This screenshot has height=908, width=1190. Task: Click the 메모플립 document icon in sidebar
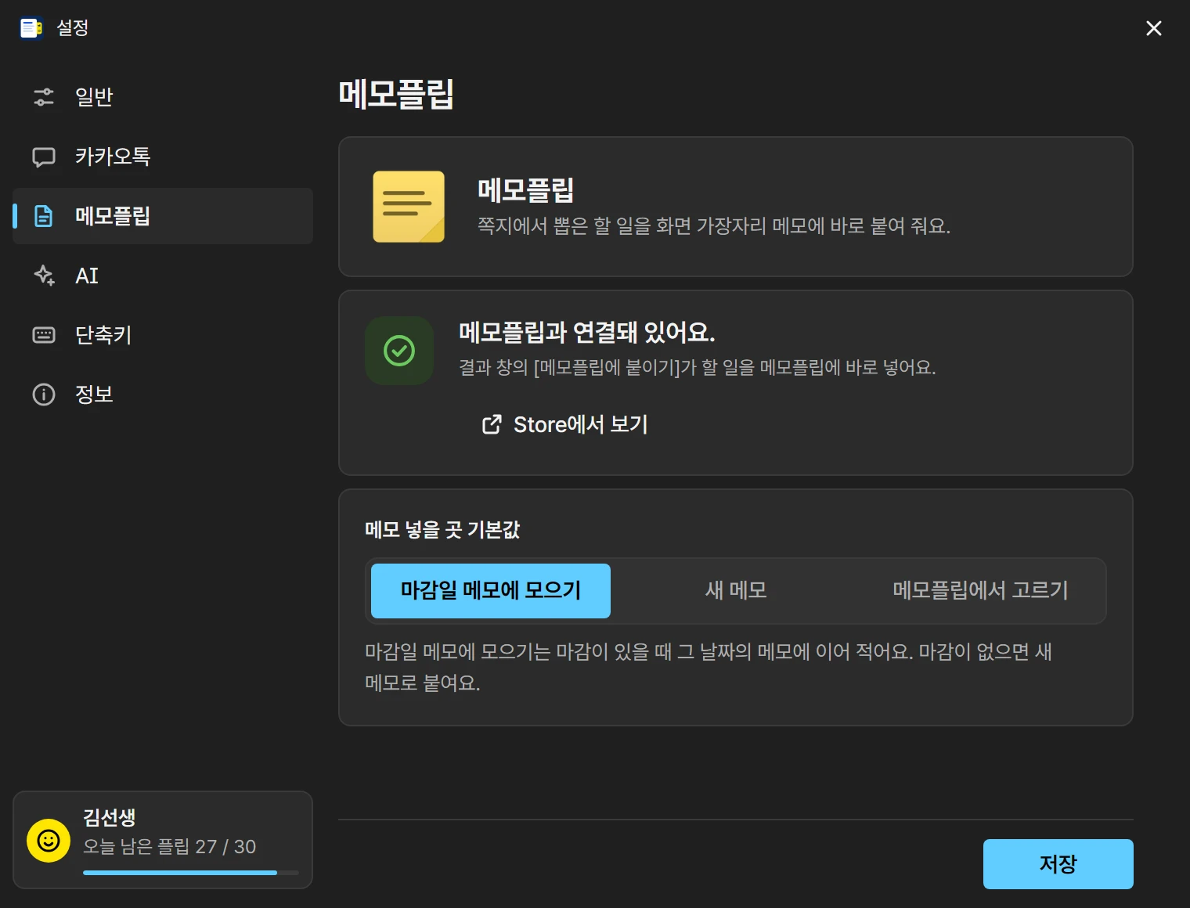(x=44, y=216)
